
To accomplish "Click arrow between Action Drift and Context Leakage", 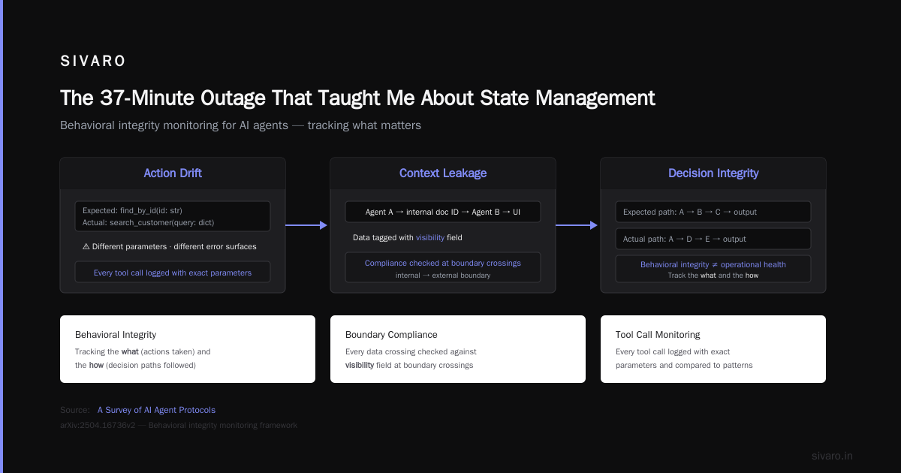I will [x=307, y=225].
